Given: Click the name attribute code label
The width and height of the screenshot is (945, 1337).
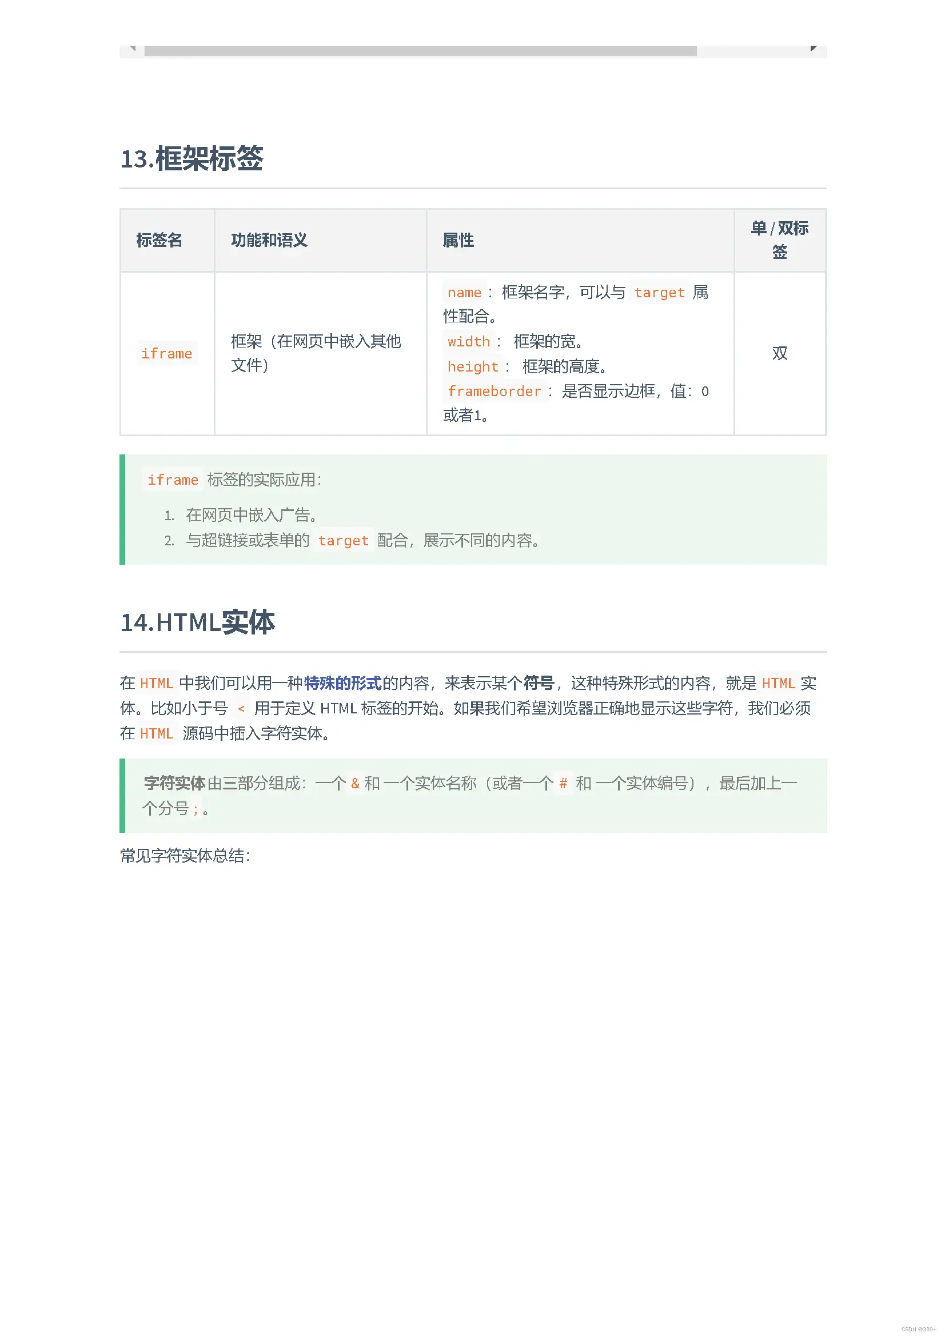Looking at the screenshot, I should (464, 292).
